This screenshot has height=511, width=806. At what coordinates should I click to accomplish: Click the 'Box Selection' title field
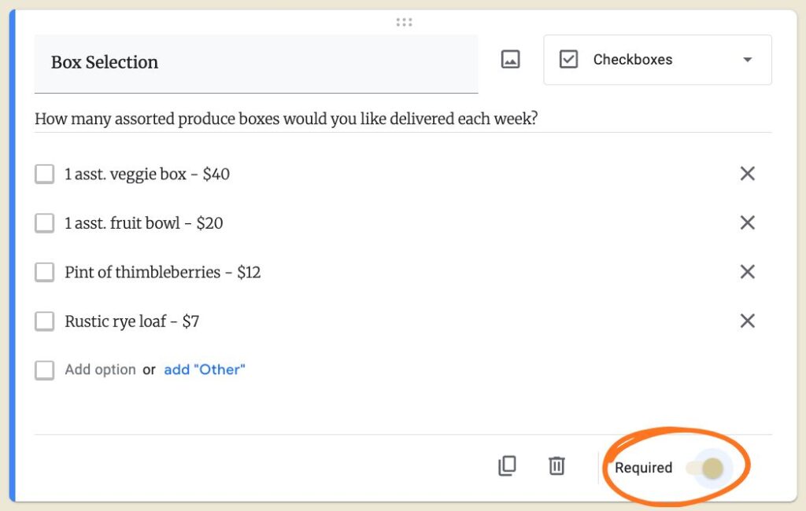[x=256, y=63]
